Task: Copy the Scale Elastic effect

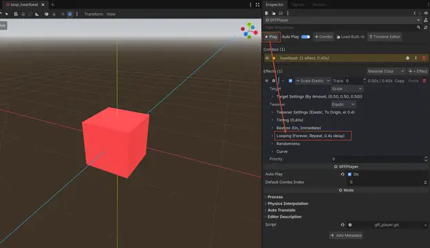Action: 400,81
